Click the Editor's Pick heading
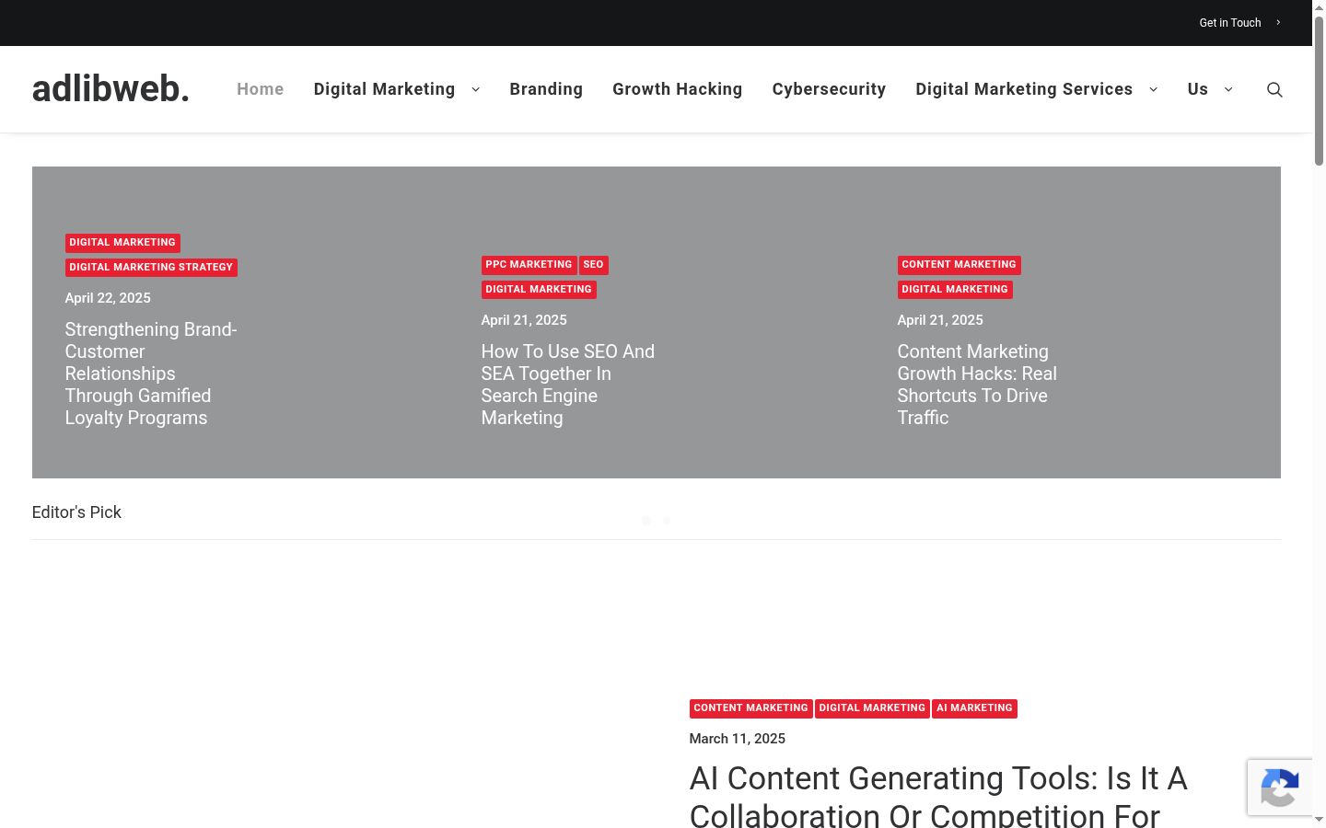Image resolution: width=1326 pixels, height=828 pixels. 76,512
